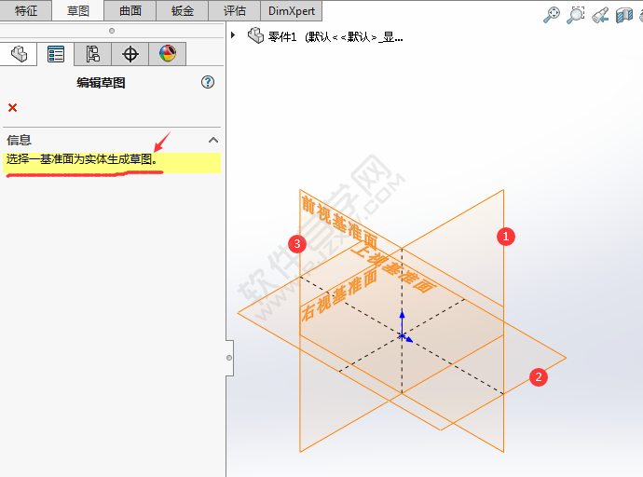Select the 前视基准面 plane label
Screen dimensions: 643x477
[338, 222]
